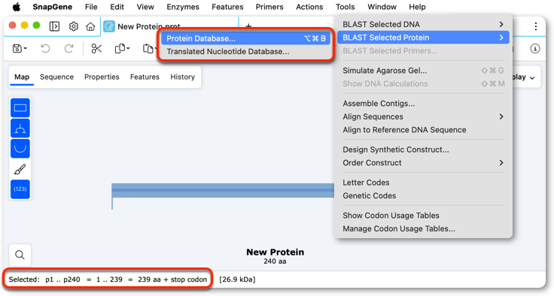Select Simulate Agarose Gel…

pyautogui.click(x=423, y=71)
